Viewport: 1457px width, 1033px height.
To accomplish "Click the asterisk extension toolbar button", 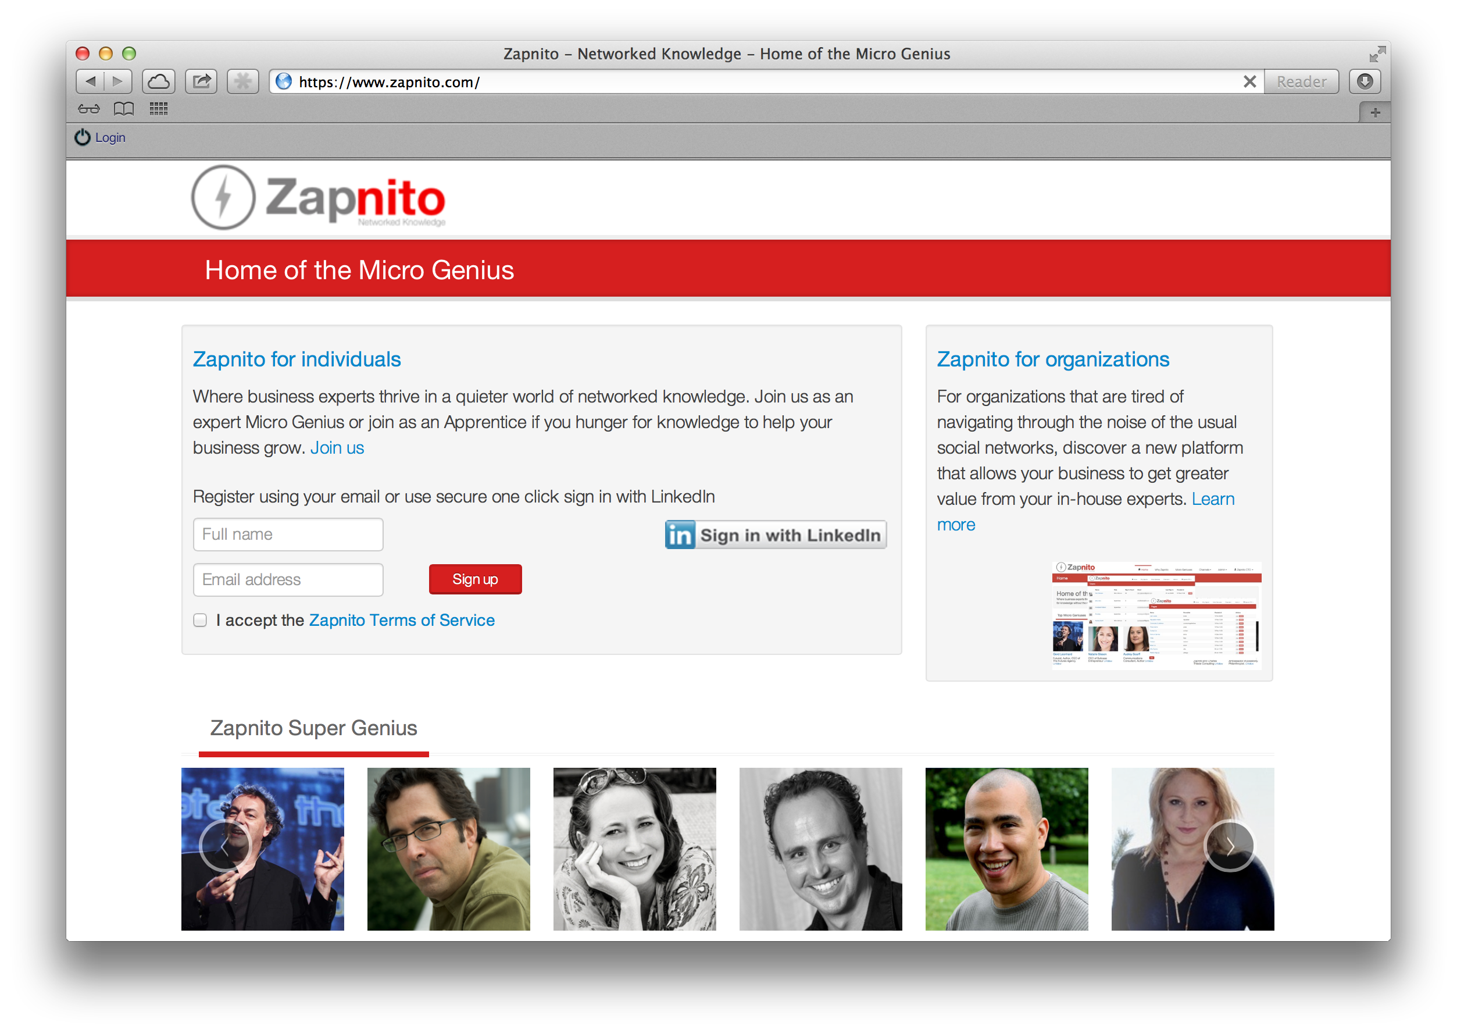I will tap(243, 81).
